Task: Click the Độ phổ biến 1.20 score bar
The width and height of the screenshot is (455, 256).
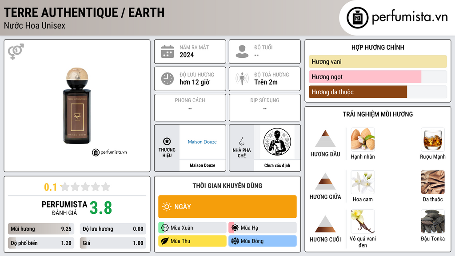Action: pyautogui.click(x=41, y=243)
